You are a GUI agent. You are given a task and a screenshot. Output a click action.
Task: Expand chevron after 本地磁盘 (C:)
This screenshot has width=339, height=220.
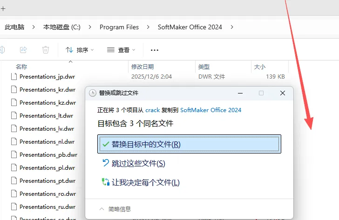tap(90, 27)
